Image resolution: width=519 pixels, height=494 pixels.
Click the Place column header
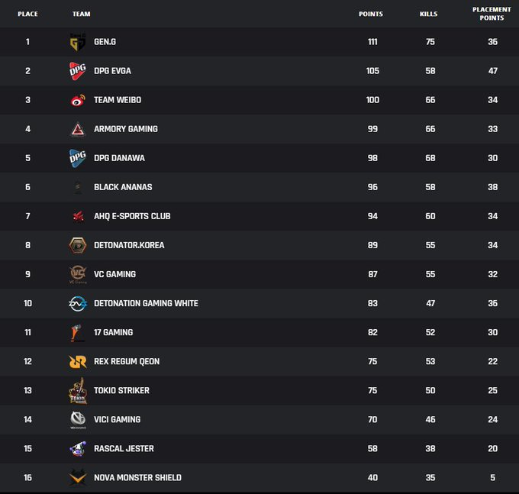[27, 14]
